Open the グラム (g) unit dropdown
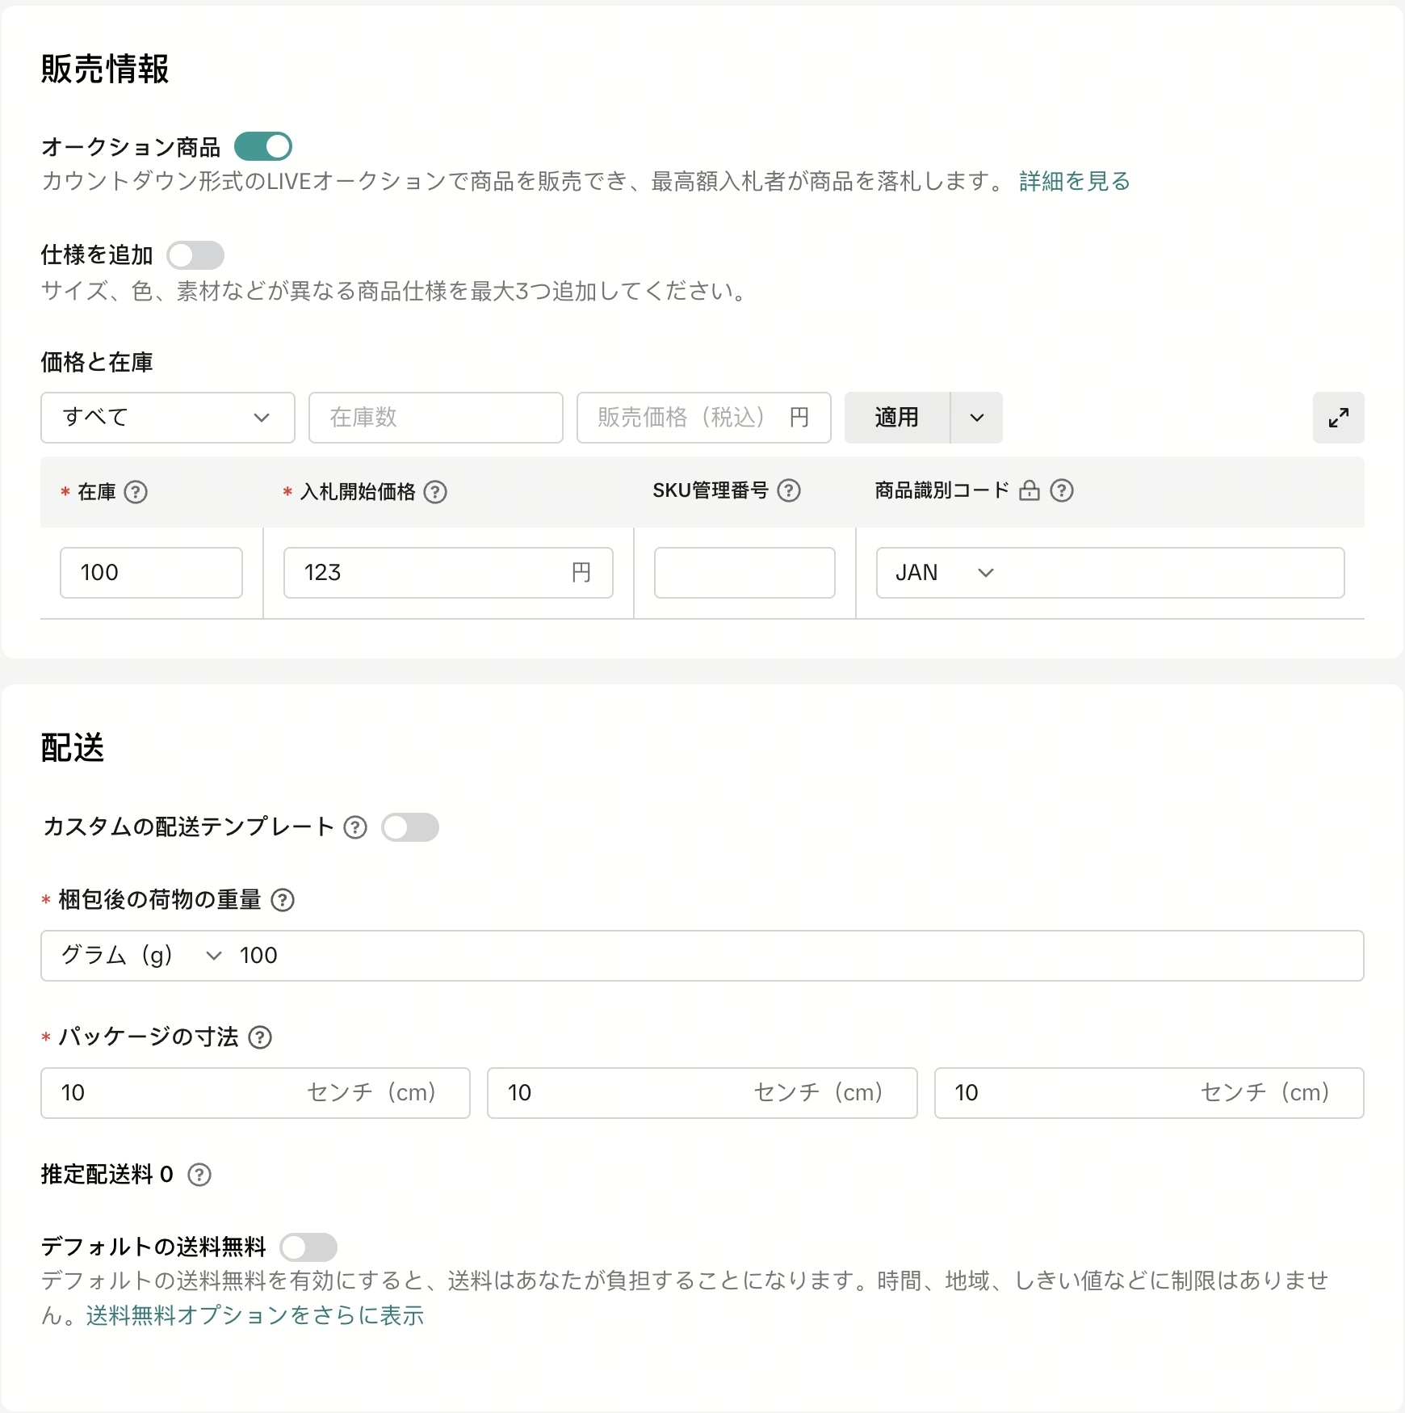1405x1413 pixels. coord(140,956)
